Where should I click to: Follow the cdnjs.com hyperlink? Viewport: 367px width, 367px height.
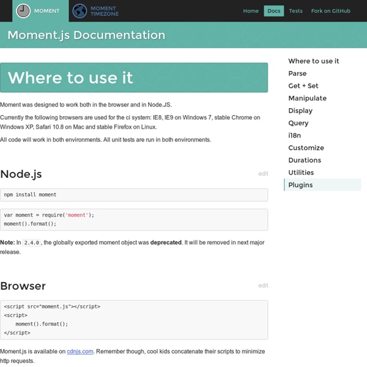point(80,352)
